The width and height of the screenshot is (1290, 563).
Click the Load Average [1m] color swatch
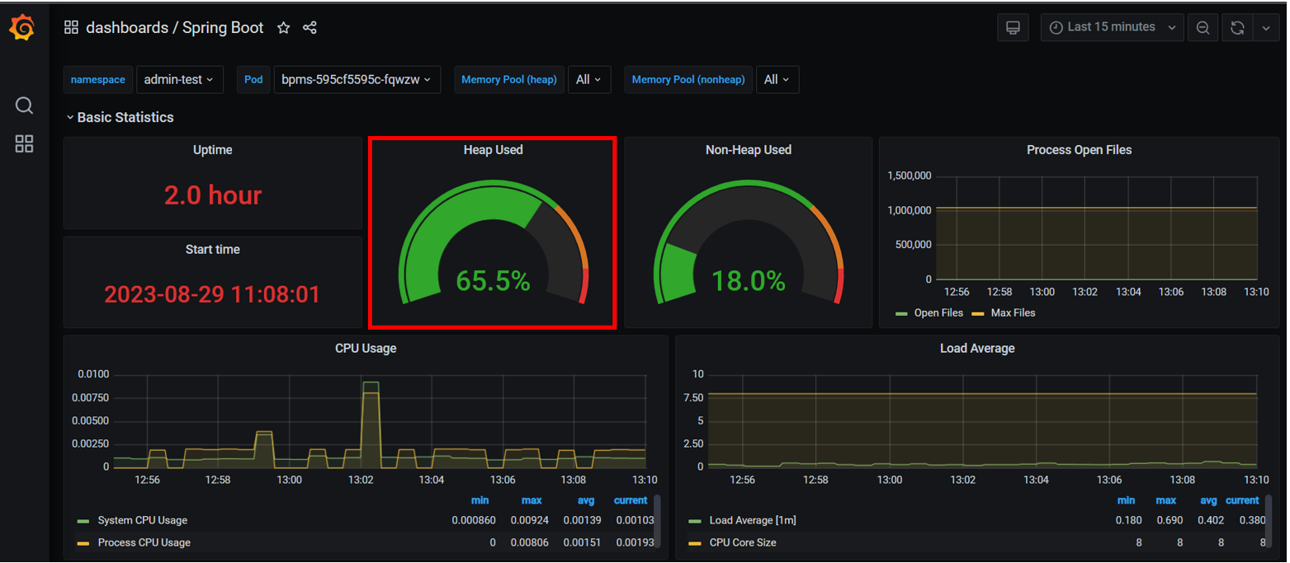click(695, 522)
